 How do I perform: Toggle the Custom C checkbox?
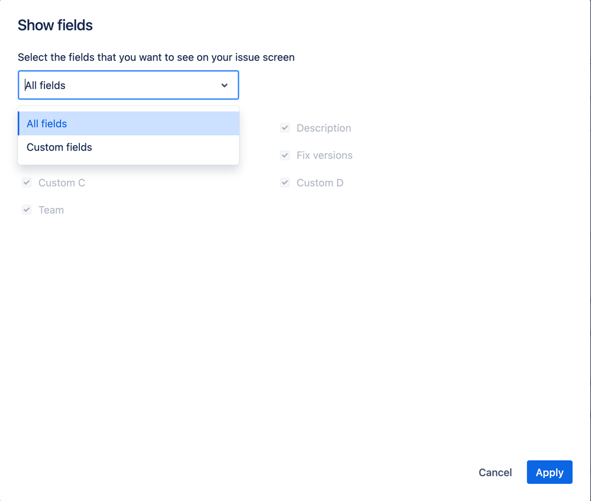click(27, 182)
